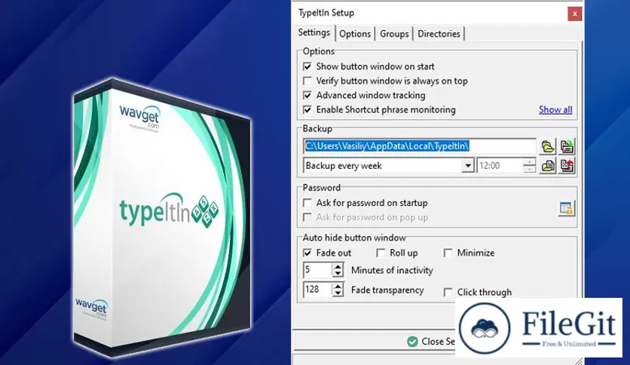Check Ask for password on startup

pyautogui.click(x=307, y=203)
